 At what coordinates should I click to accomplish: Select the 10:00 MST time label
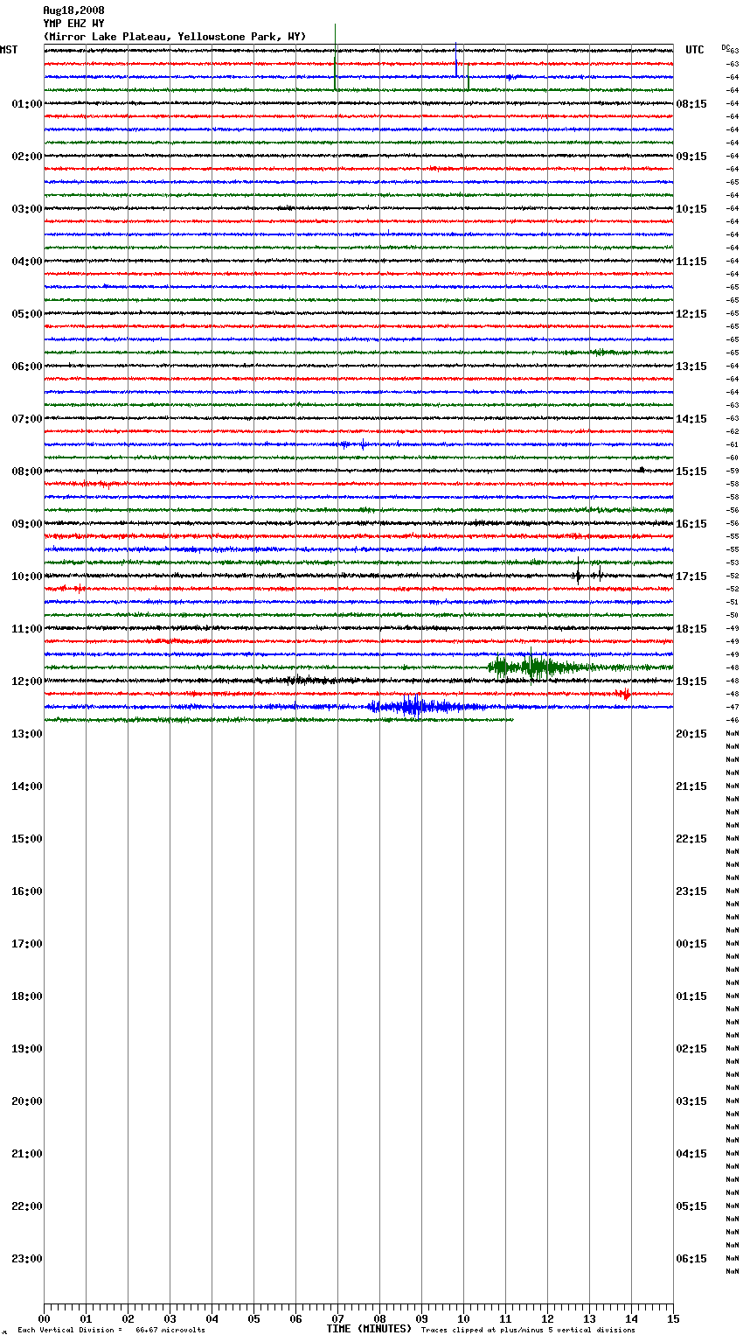27,577
